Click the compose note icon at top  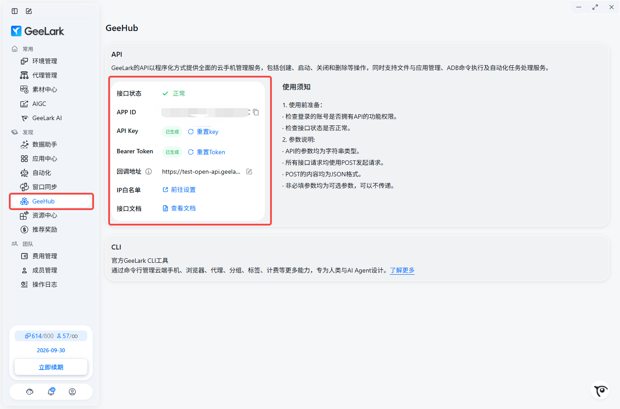pyautogui.click(x=29, y=11)
